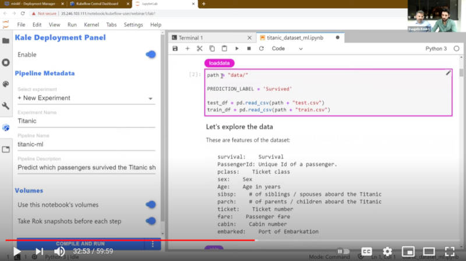
Task: Open the Run menu
Action: pyautogui.click(x=72, y=24)
